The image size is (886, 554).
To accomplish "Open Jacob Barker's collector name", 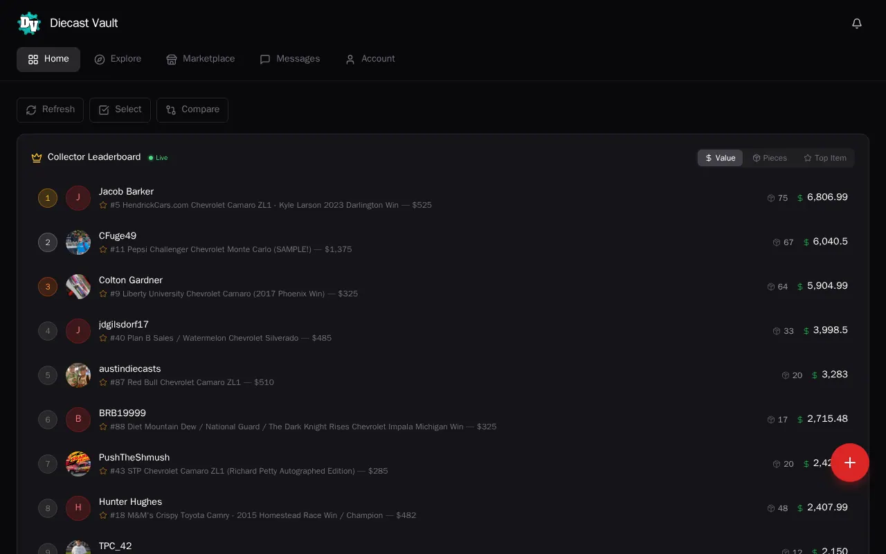I will coord(126,192).
